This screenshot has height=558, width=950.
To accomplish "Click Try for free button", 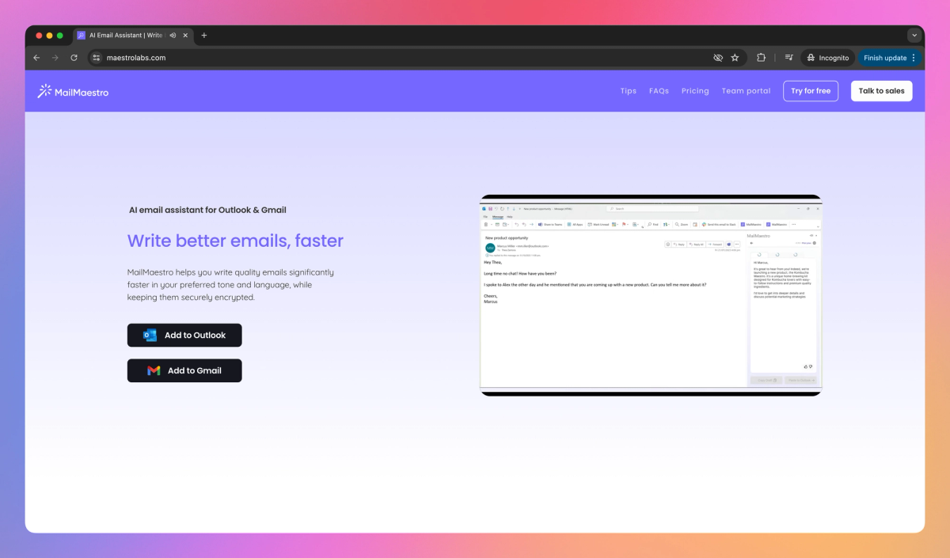I will tap(811, 91).
